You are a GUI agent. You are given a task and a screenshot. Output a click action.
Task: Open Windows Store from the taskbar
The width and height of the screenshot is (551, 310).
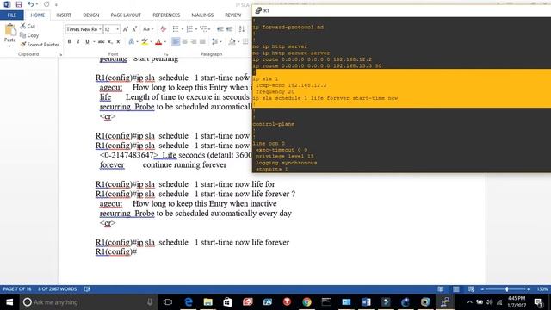(x=227, y=302)
